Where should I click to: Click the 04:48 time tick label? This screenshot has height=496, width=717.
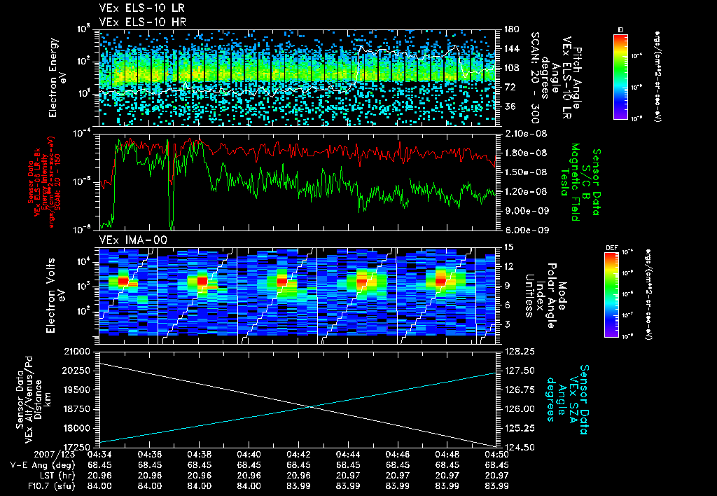[447, 455]
